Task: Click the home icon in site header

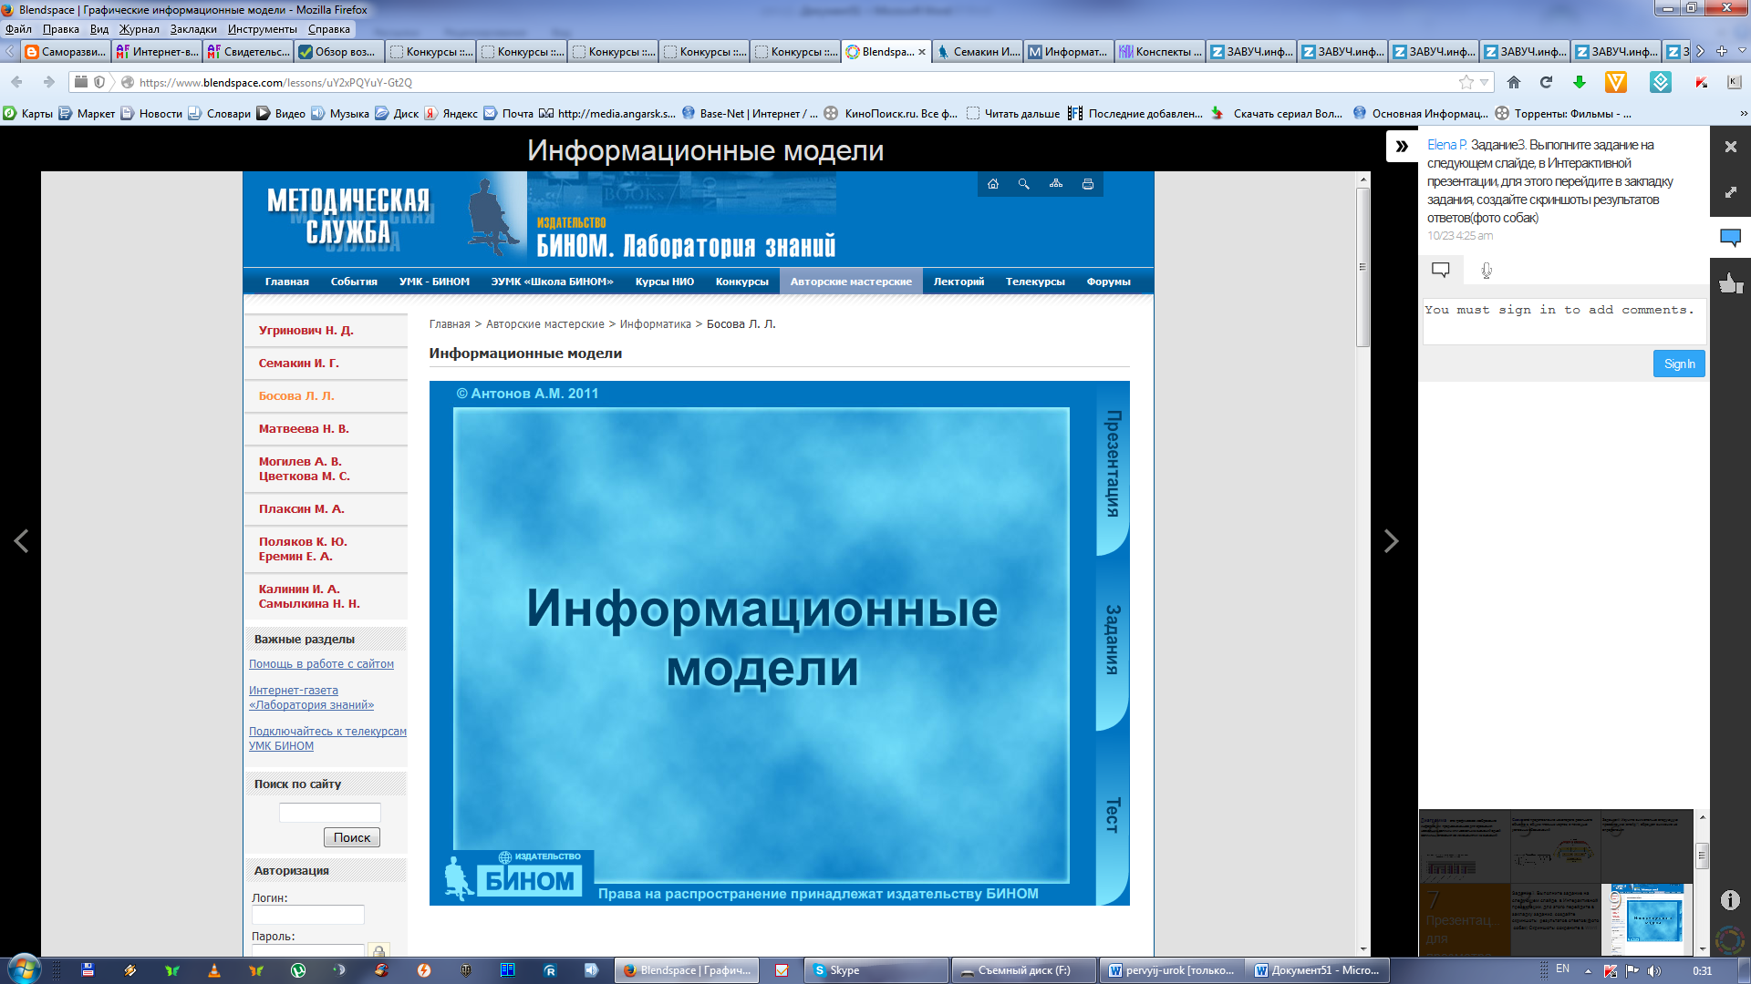Action: pos(993,184)
